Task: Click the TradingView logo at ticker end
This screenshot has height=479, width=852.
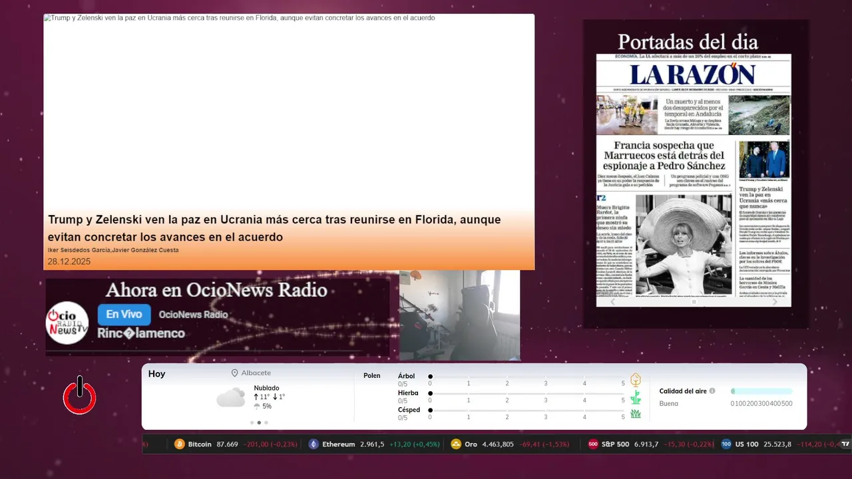Action: pyautogui.click(x=845, y=444)
